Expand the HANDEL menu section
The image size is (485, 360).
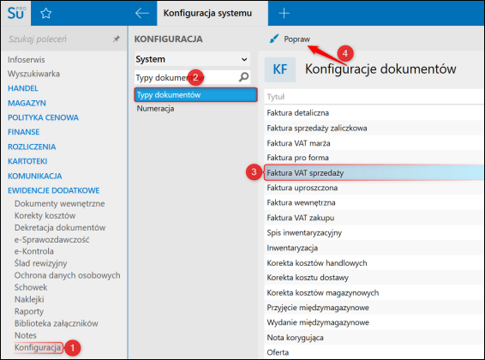tap(23, 88)
